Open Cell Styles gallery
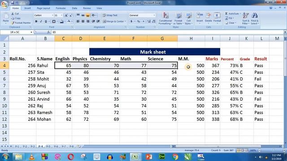The image size is (287, 161). click(188, 18)
